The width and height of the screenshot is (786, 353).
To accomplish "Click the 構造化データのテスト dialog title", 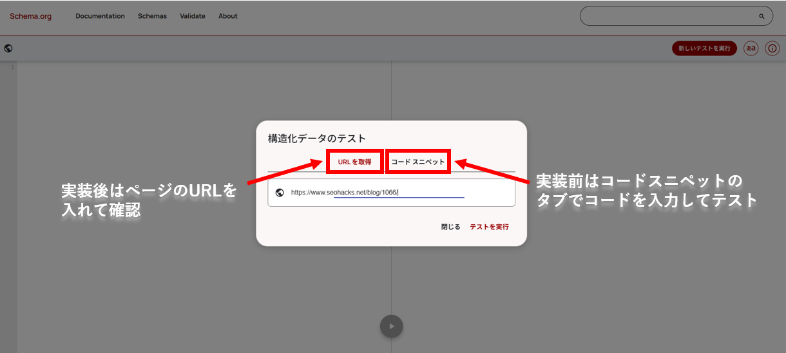I will coord(317,138).
